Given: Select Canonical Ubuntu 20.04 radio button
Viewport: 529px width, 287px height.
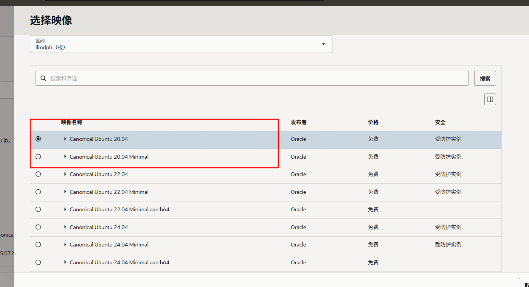Looking at the screenshot, I should [38, 139].
